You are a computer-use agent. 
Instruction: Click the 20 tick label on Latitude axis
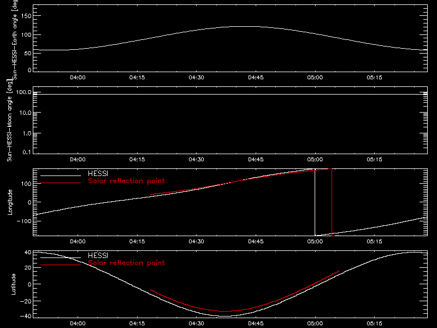click(x=28, y=268)
